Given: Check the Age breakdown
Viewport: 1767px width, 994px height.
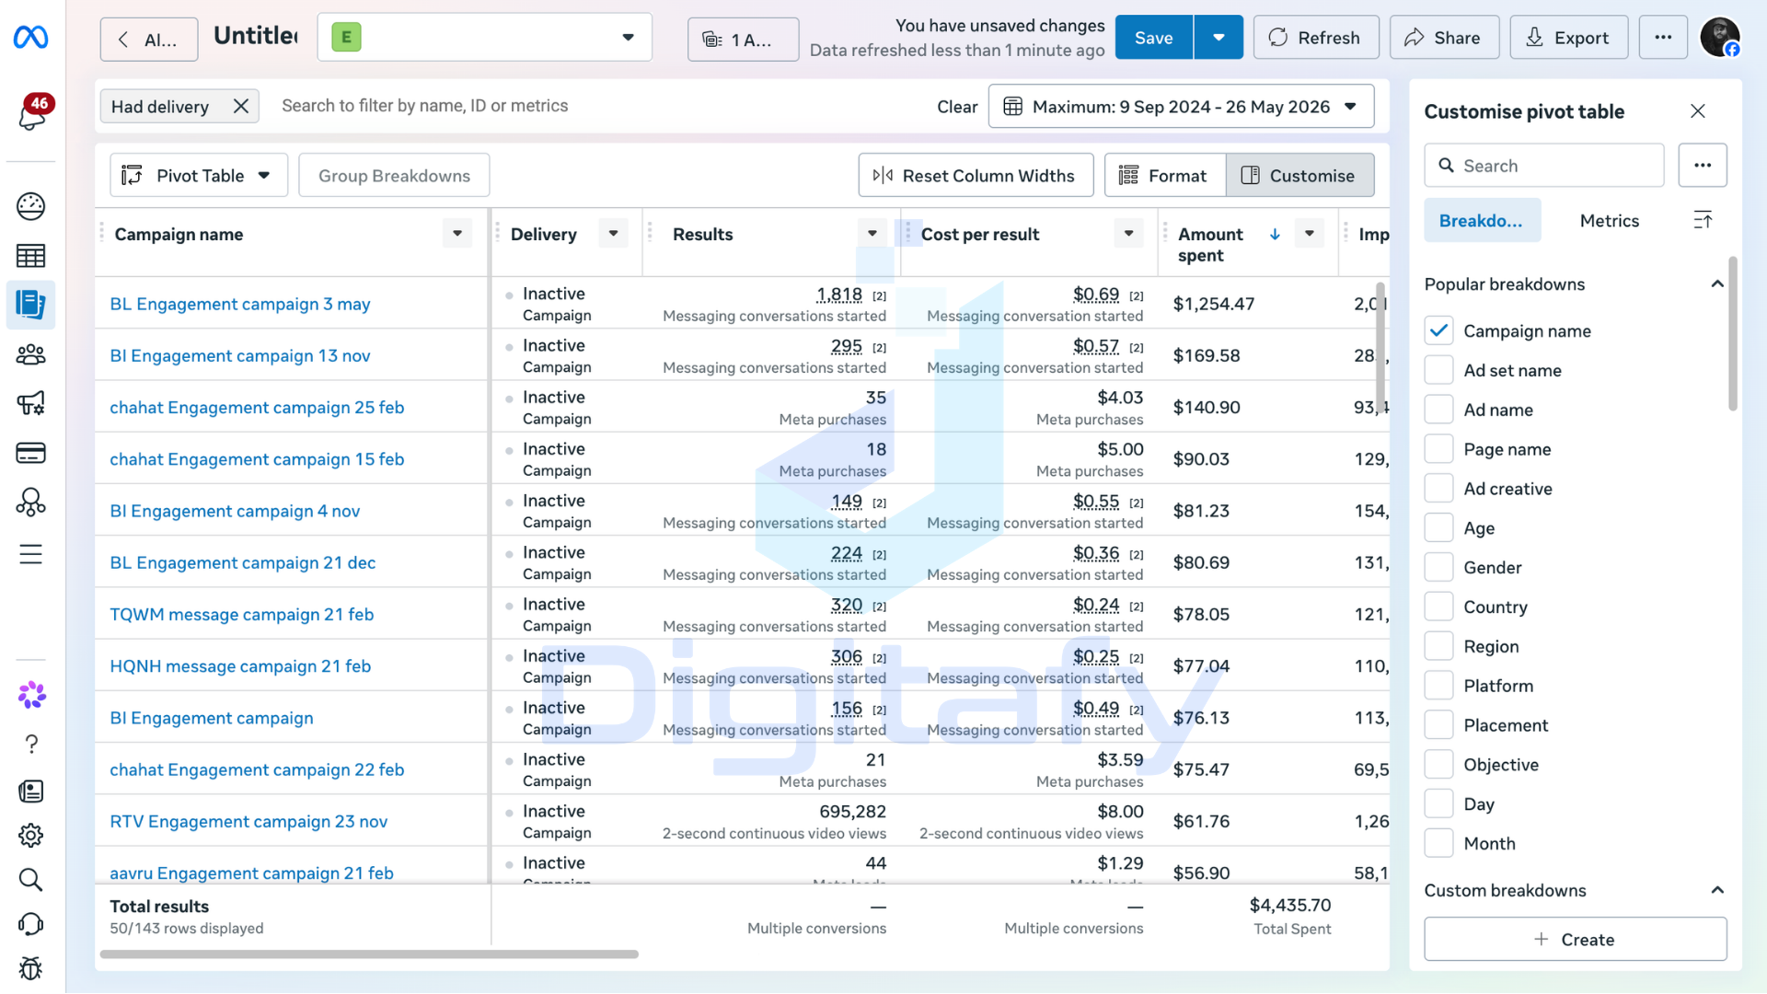Looking at the screenshot, I should (1439, 528).
